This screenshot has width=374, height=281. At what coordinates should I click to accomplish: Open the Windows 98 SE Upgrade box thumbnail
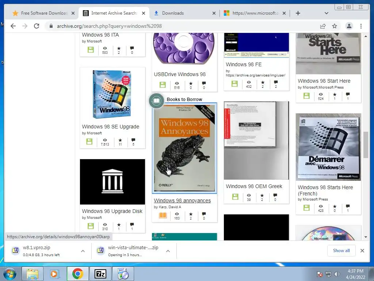[112, 94]
